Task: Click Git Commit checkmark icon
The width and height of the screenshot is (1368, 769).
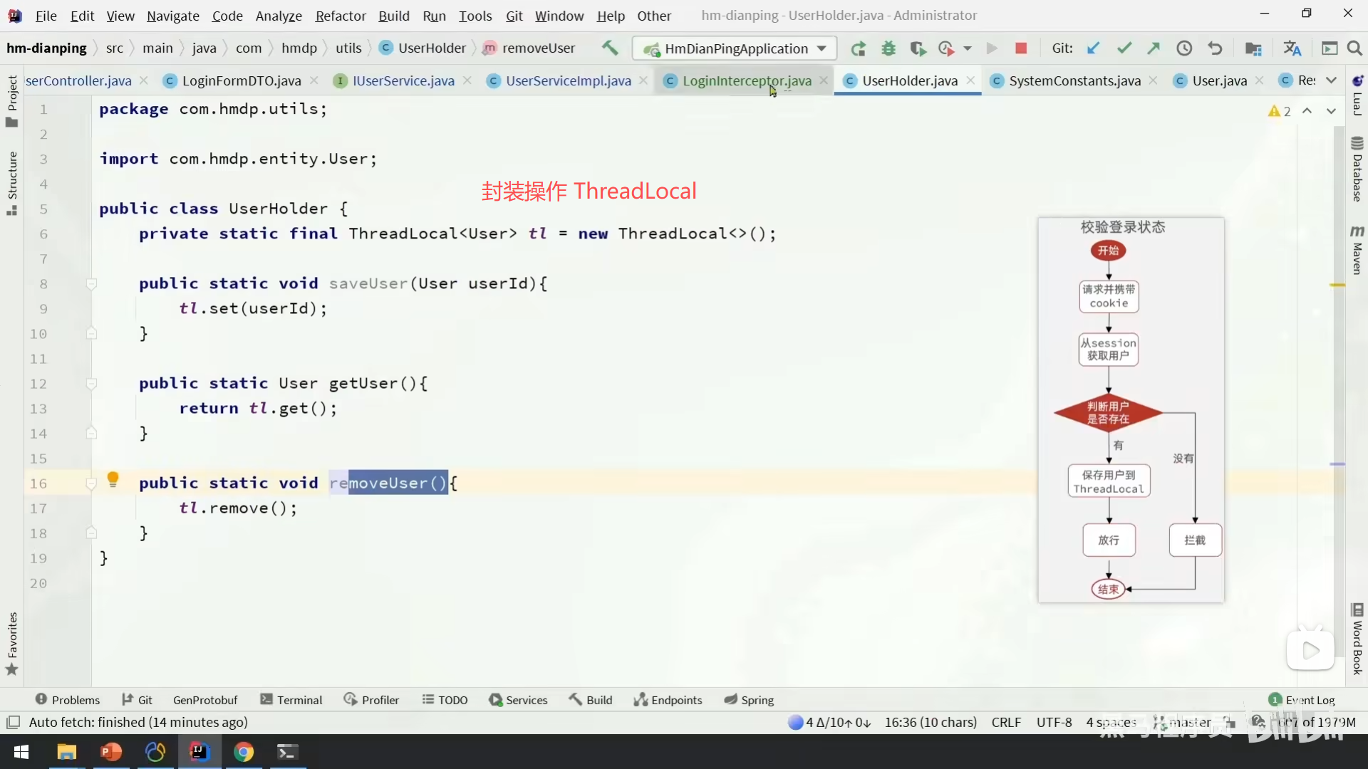Action: pyautogui.click(x=1124, y=48)
